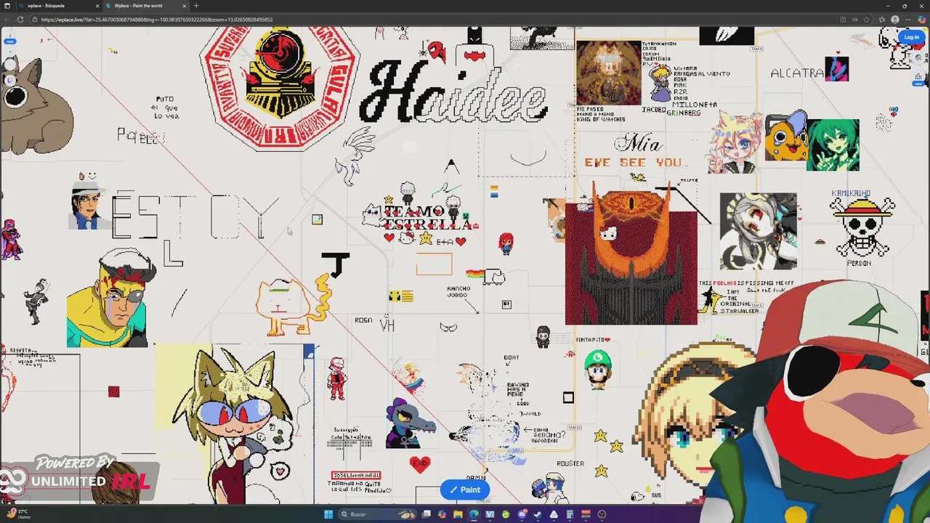Screen dimensions: 930x523
Task: Click the Log in button
Action: [x=912, y=37]
